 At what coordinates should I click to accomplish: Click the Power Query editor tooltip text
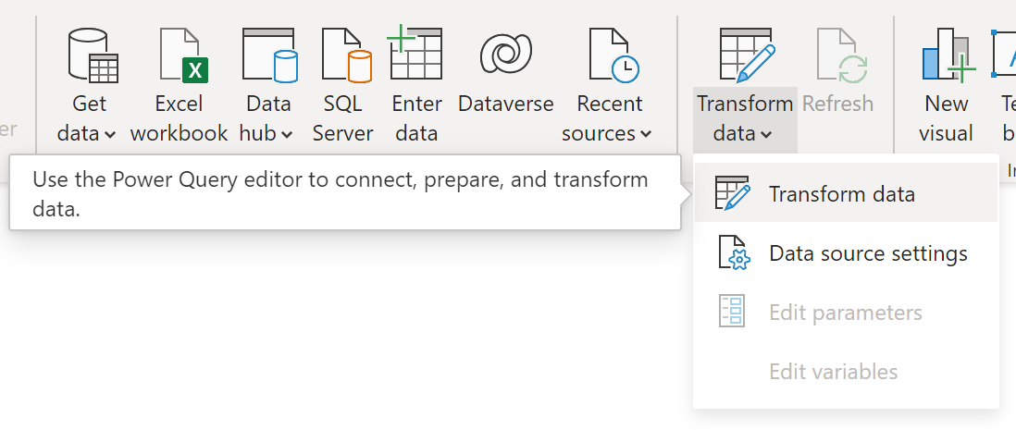[341, 193]
